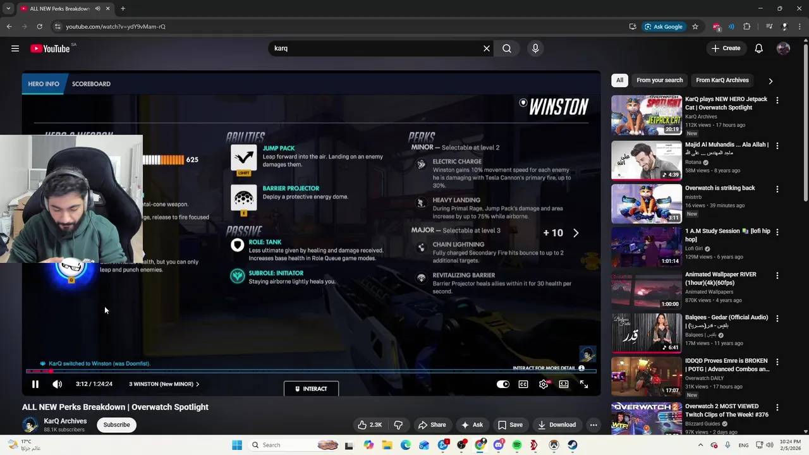The height and width of the screenshot is (455, 809).
Task: Show more filter chips with the arrow
Action: [x=770, y=81]
